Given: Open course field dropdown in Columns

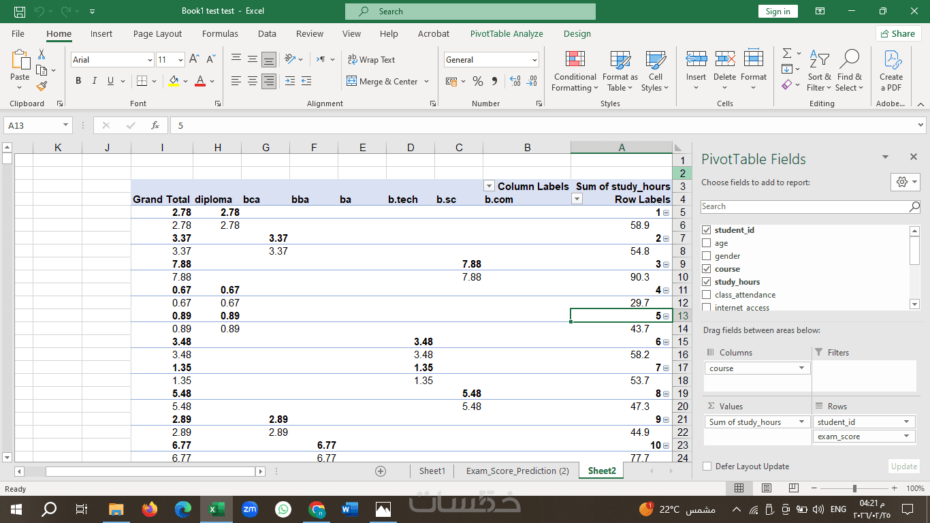Looking at the screenshot, I should [x=801, y=368].
